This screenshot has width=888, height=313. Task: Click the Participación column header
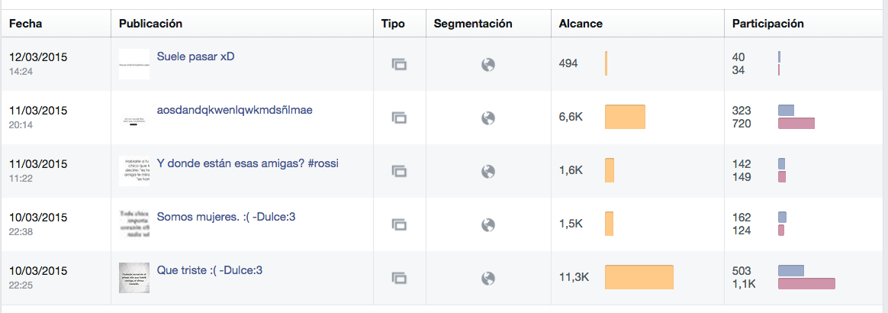click(x=768, y=24)
